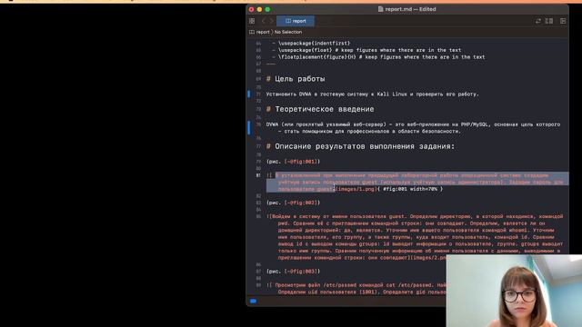Click the paragraph starting Войдем в систему
Image resolution: width=582 pixels, height=327 pixels.
click(x=415, y=237)
